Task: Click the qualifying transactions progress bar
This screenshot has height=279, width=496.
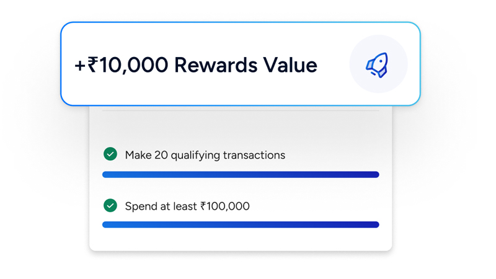Action: click(241, 175)
